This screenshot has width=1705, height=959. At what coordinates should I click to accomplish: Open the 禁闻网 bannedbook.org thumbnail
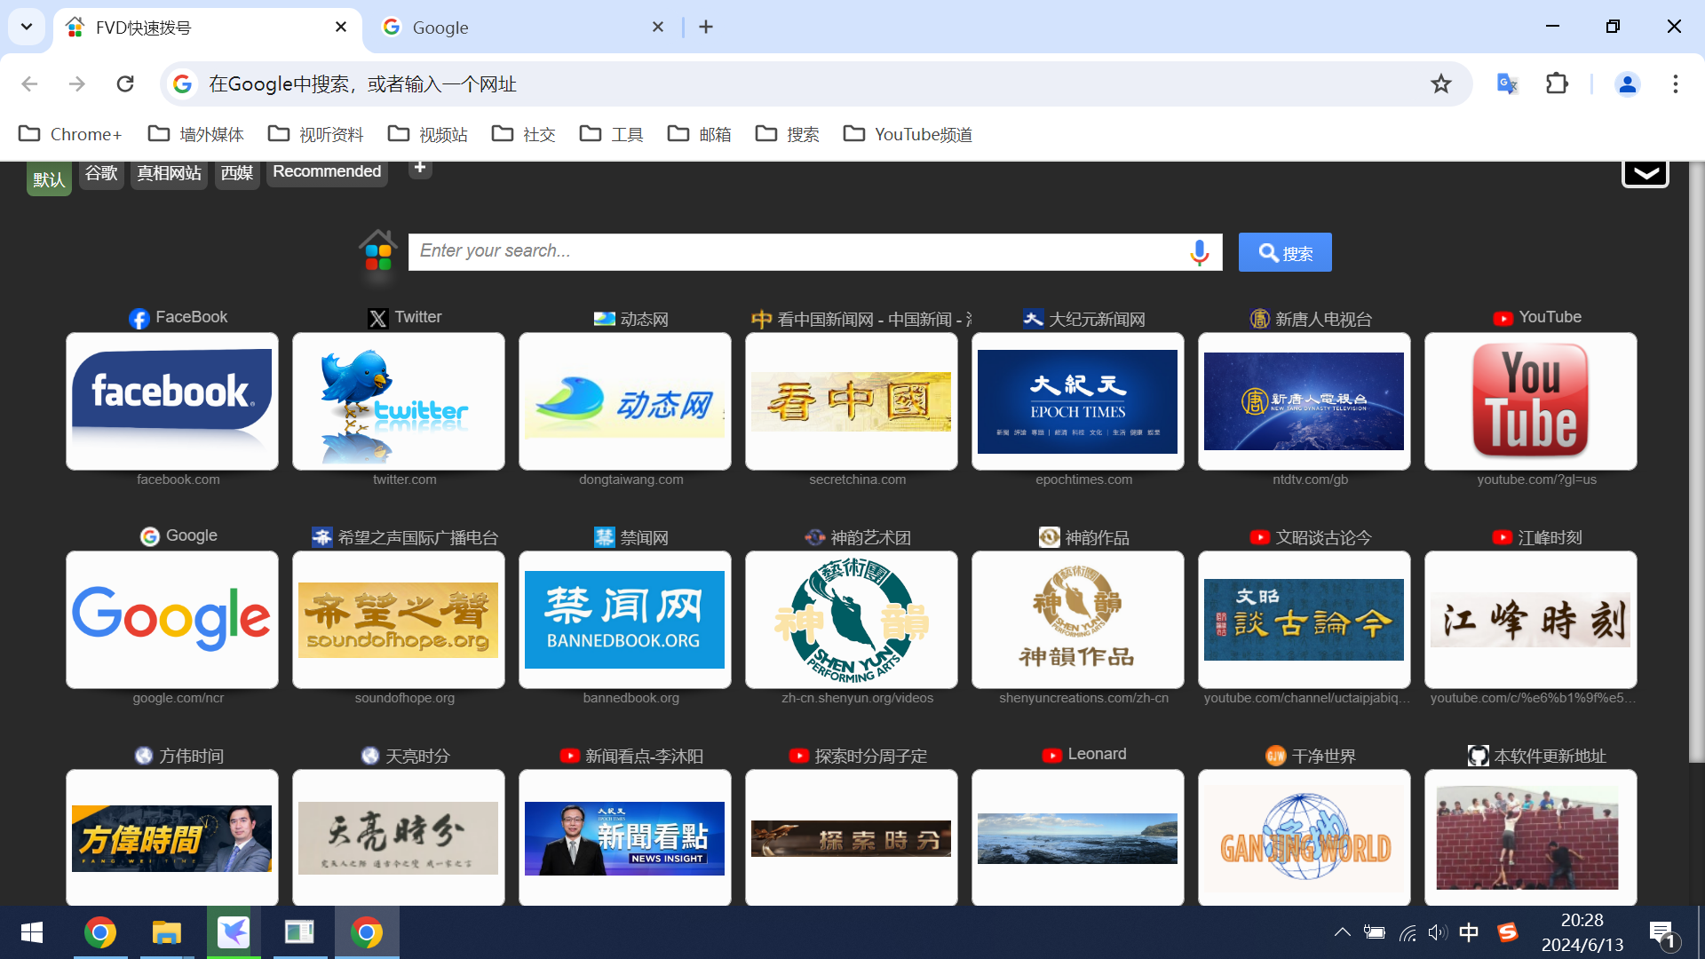click(625, 620)
